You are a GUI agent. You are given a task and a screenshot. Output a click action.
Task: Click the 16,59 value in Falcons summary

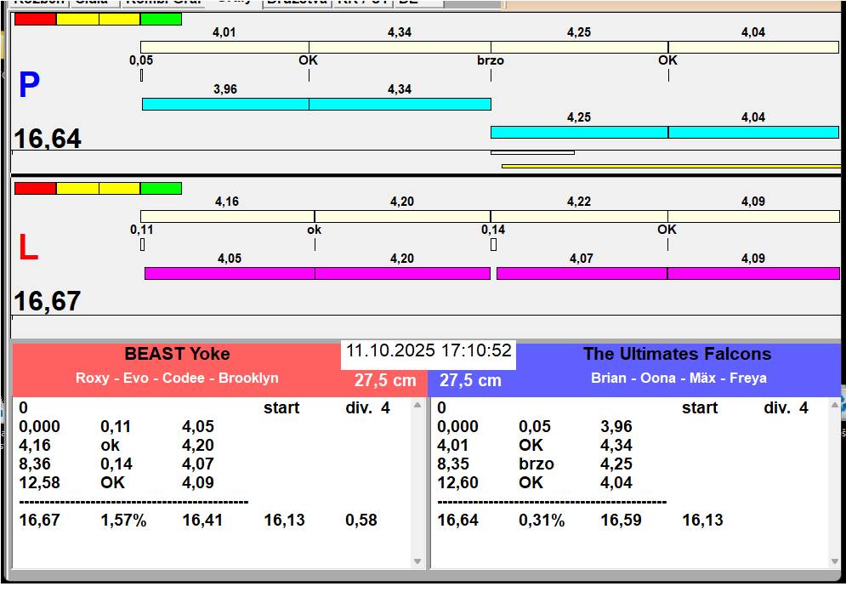tap(621, 520)
